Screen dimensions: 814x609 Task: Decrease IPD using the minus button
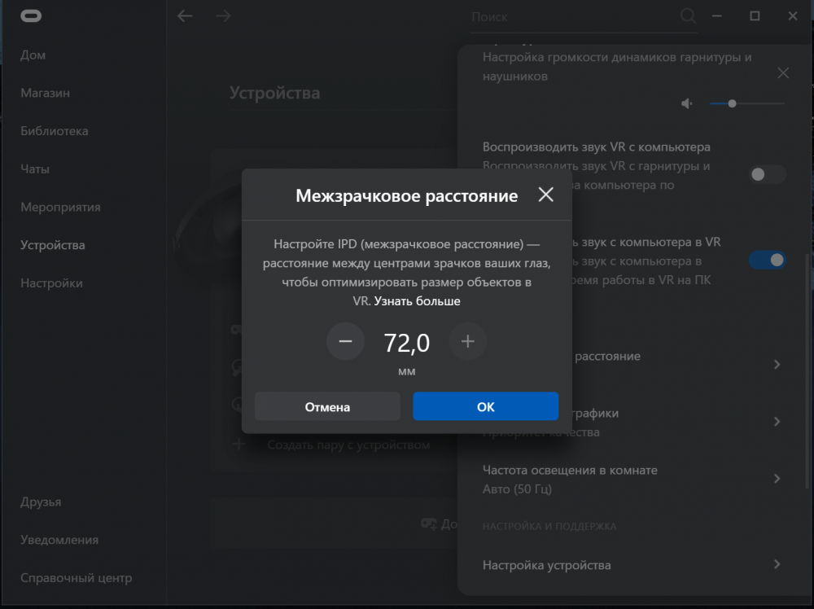coord(345,341)
